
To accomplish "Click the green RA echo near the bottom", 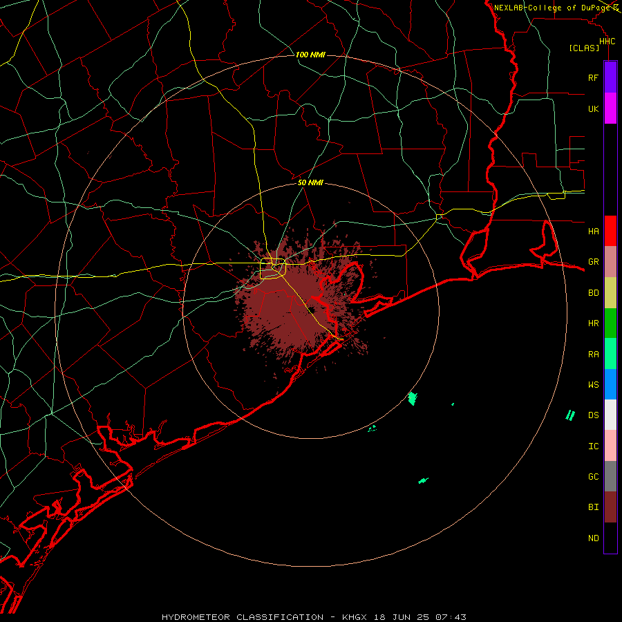I will pos(423,481).
